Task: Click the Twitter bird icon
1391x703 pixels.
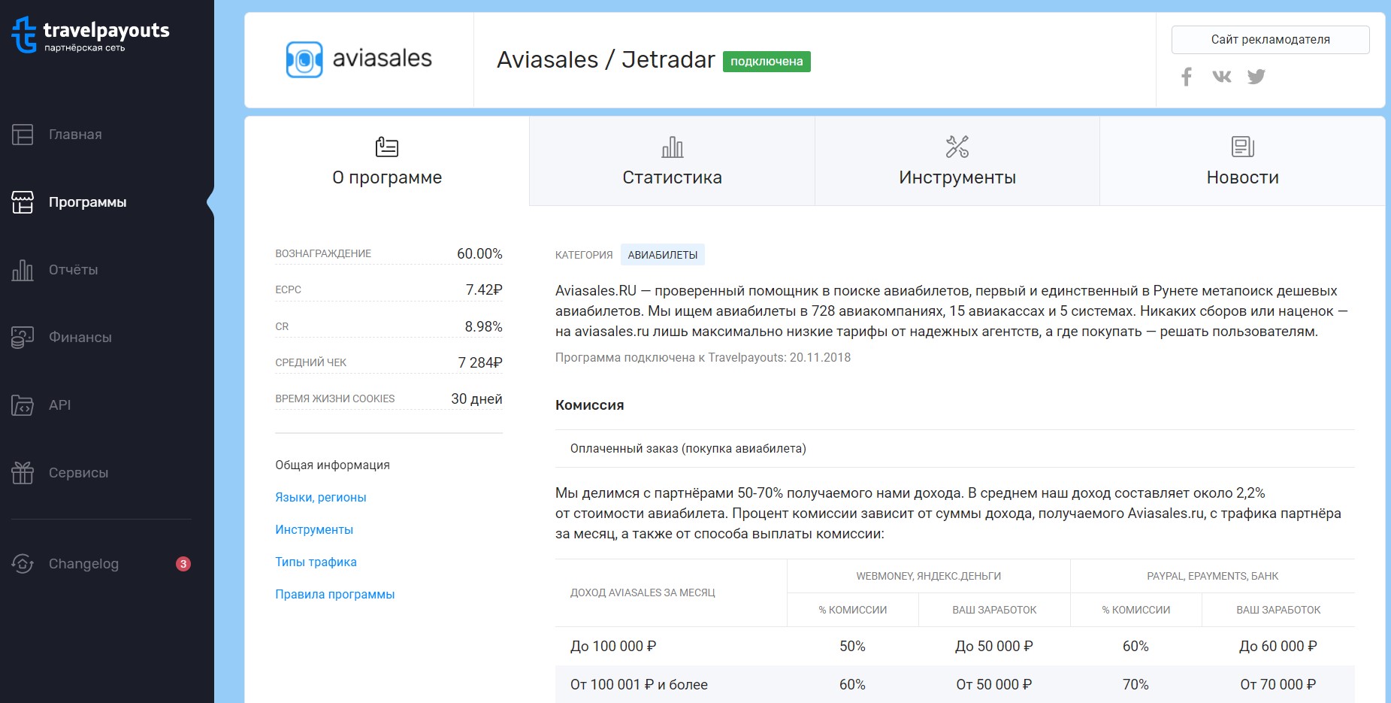Action: coord(1256,77)
